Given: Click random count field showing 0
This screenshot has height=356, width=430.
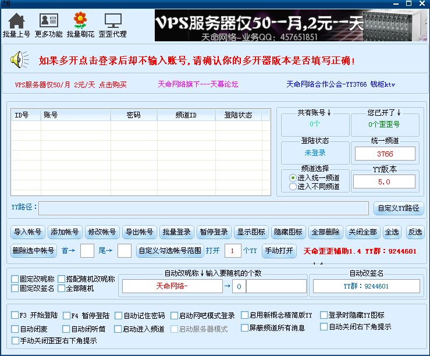Looking at the screenshot, I should (239, 286).
